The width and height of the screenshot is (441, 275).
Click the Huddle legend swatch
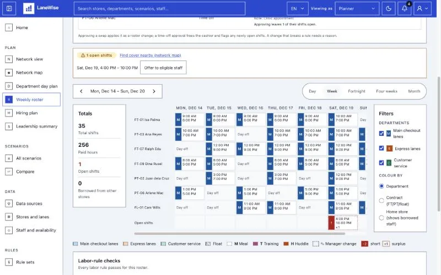[286, 244]
